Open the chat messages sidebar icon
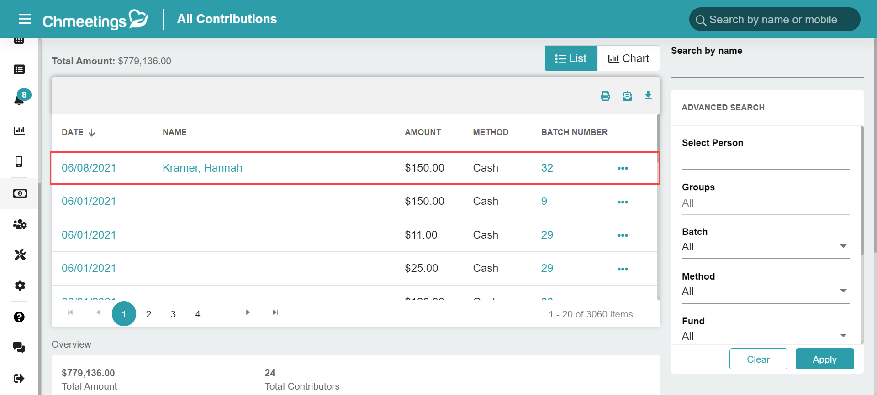The width and height of the screenshot is (877, 395). point(19,348)
